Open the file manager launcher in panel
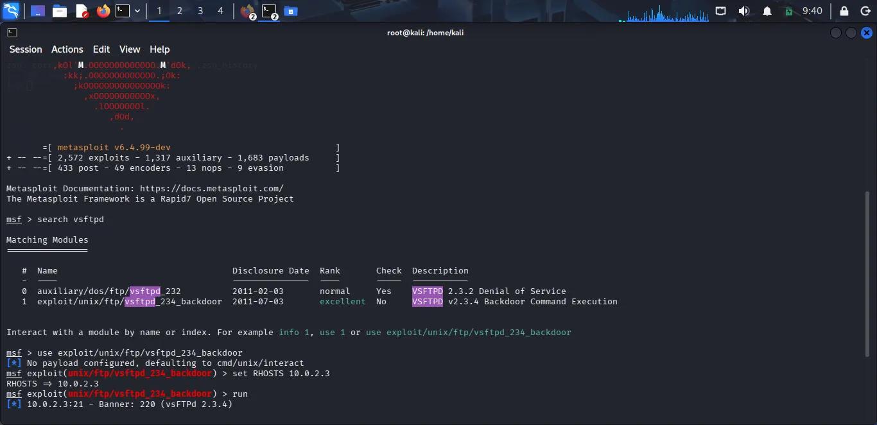 coord(60,11)
